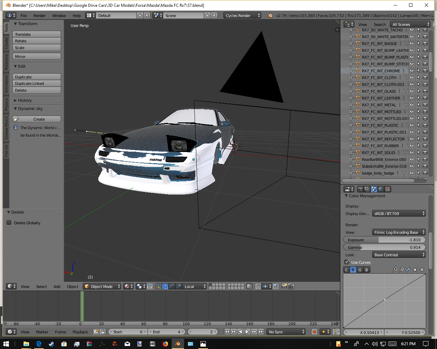Open the Display Device sRGB dropdown

pos(399,214)
